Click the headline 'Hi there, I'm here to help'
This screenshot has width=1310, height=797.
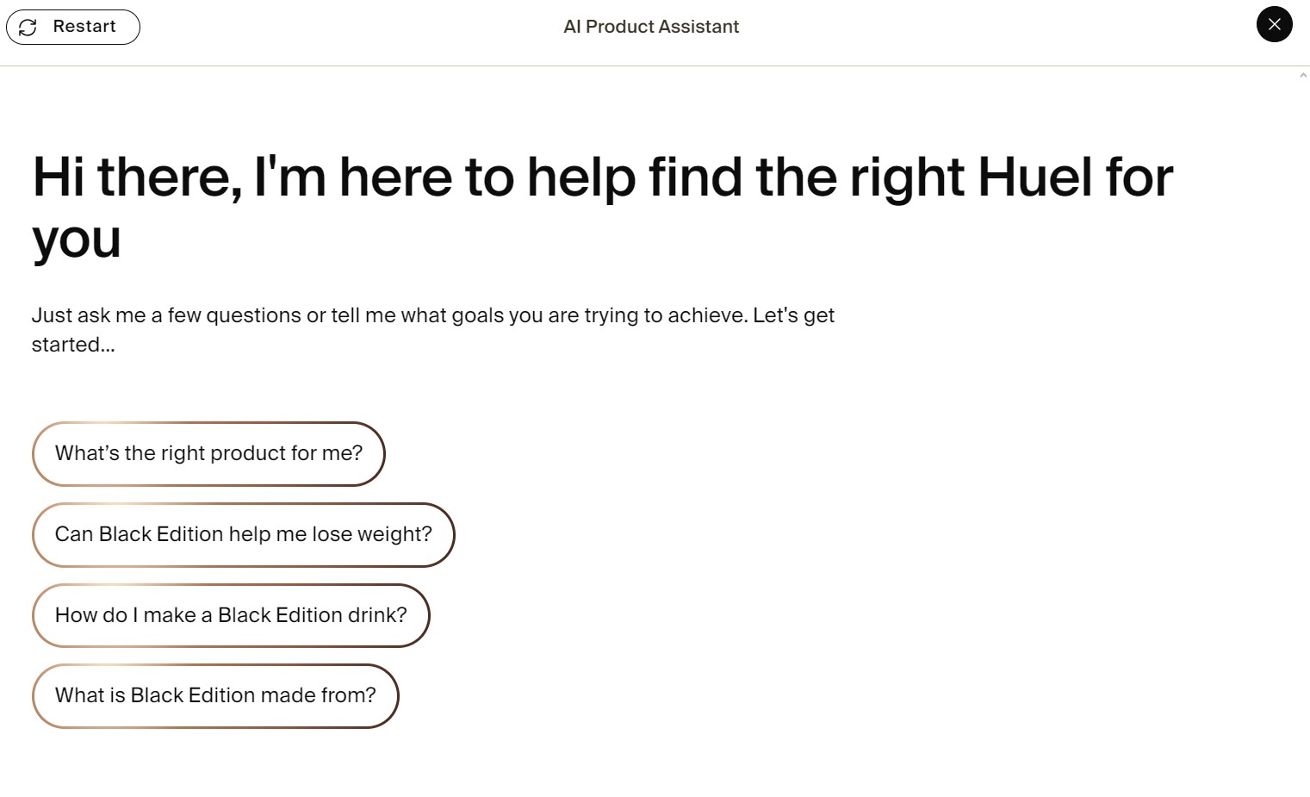click(x=603, y=207)
